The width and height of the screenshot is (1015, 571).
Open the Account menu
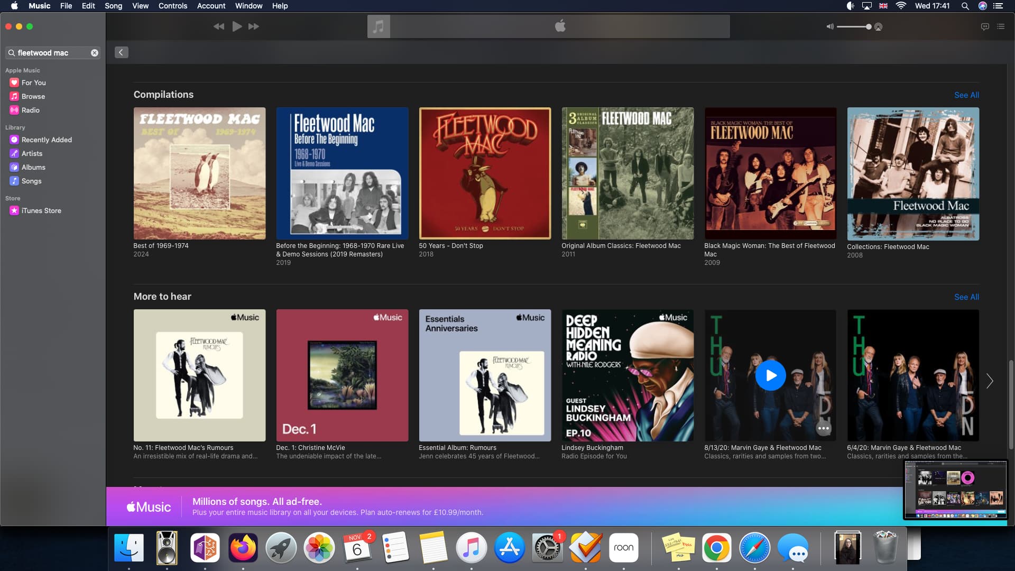(x=211, y=6)
